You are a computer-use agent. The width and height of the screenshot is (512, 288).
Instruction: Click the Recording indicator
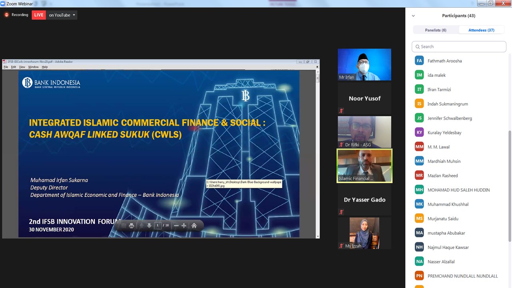pyautogui.click(x=16, y=15)
